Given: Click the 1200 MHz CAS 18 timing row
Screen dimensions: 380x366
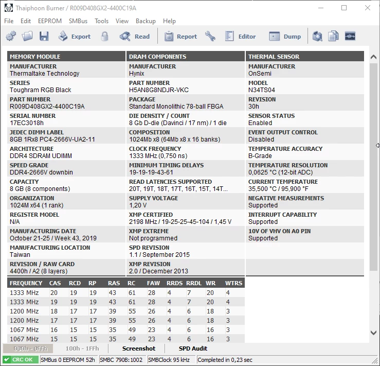Looking at the screenshot, I should [126, 311].
